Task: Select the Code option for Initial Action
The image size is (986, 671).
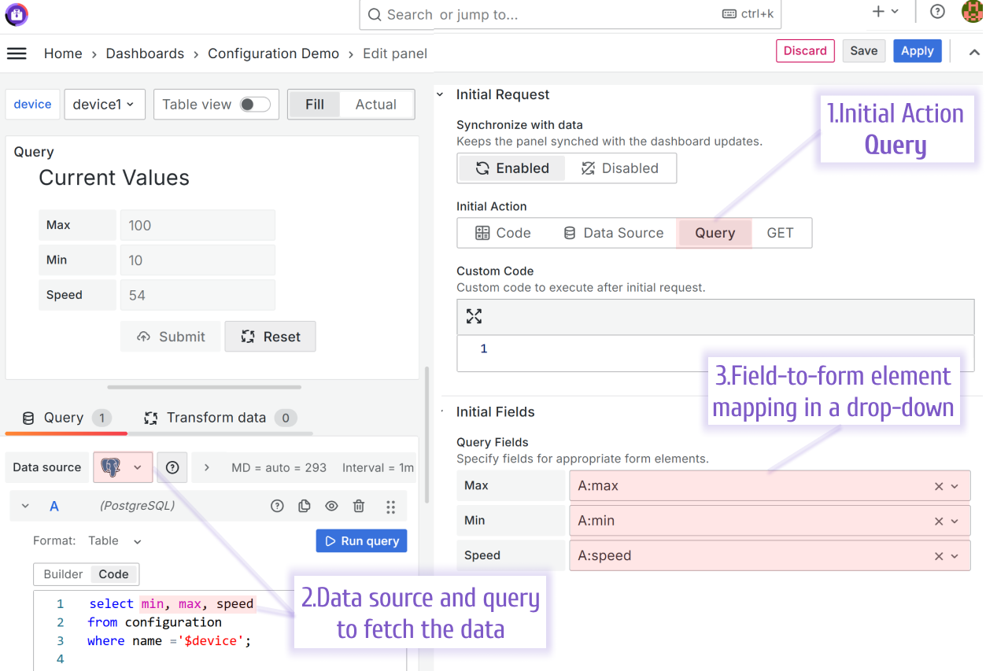Action: pos(504,232)
